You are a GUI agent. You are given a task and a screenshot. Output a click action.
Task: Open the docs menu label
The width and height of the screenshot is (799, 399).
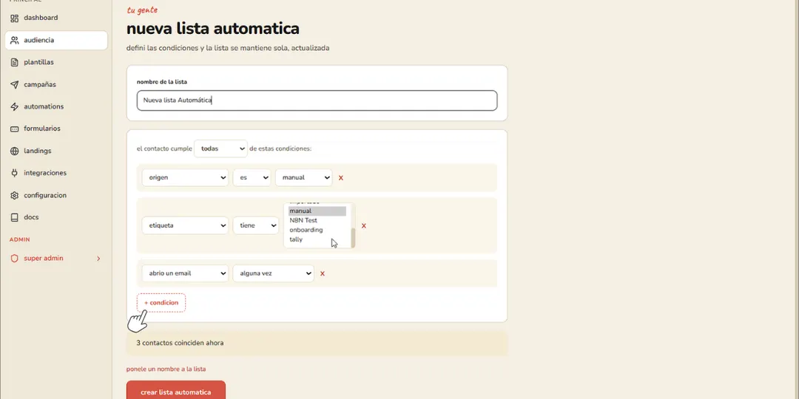31,217
